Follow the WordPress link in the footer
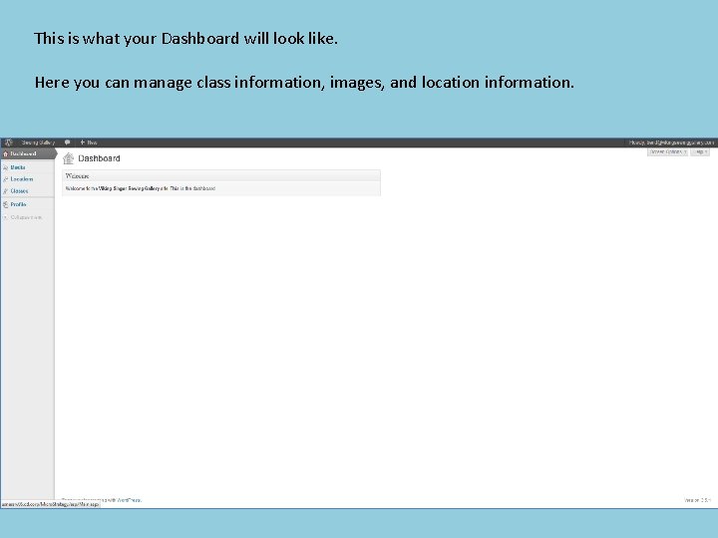 (x=129, y=500)
